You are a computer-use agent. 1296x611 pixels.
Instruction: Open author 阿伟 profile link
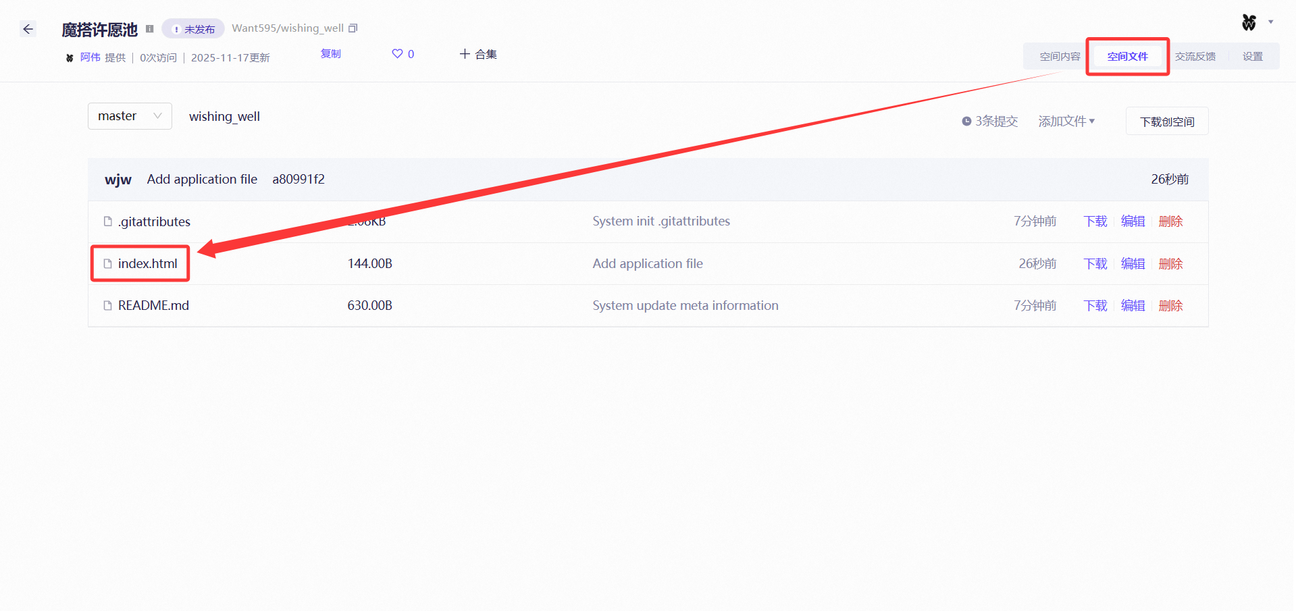click(90, 57)
